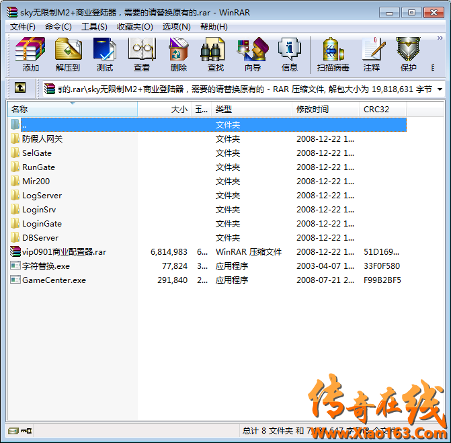The image size is (451, 443).
Task: Click the Delete (删除) toolbar icon
Action: coord(179,54)
